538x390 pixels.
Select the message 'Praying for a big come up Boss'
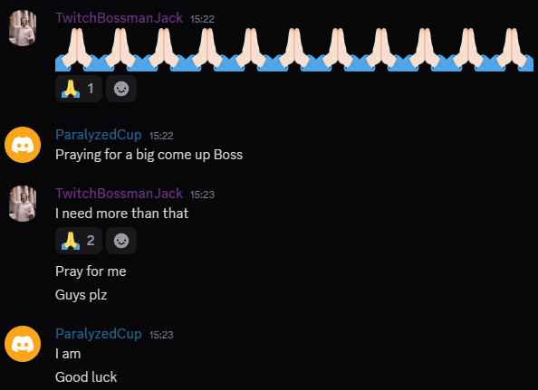149,155
